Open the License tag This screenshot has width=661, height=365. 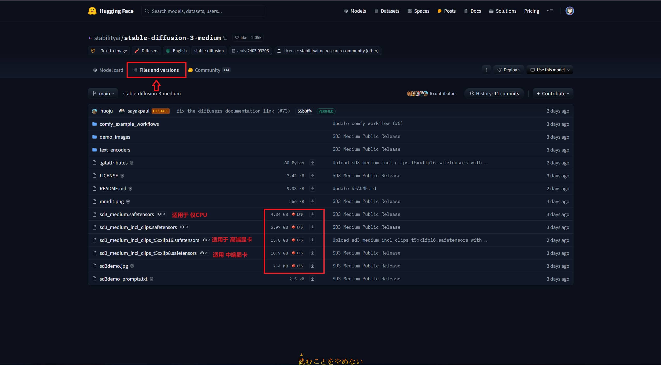[x=328, y=51]
